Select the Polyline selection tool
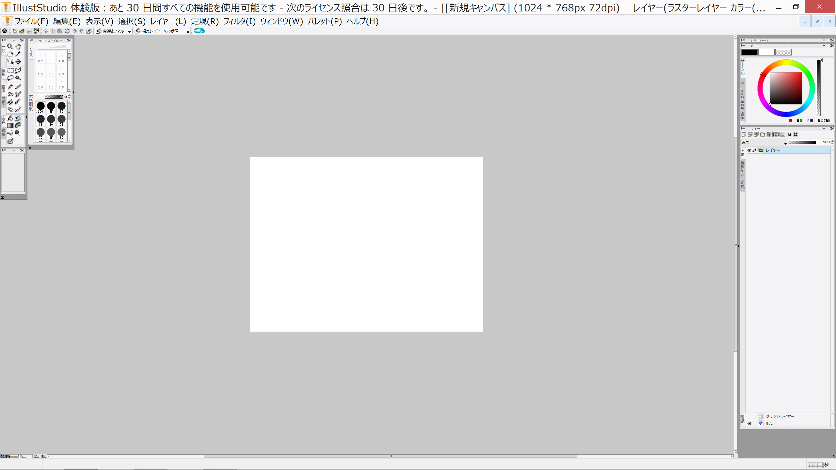Screen dimensions: 836x470 point(18,70)
